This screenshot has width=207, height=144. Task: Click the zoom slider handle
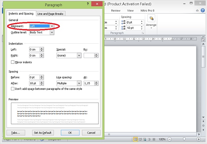pos(184,139)
